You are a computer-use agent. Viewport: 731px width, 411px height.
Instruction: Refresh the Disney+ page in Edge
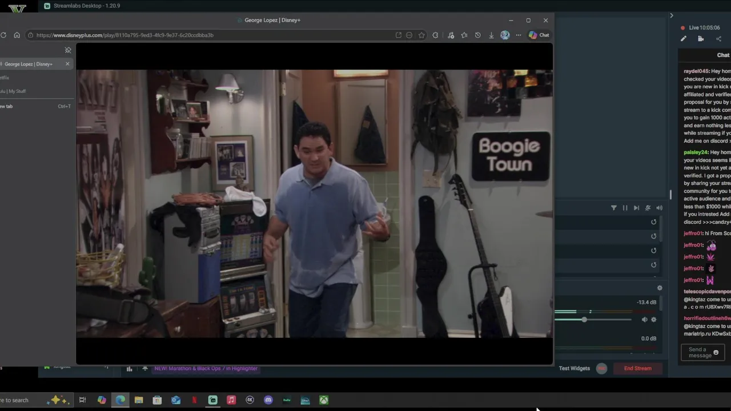click(x=3, y=35)
